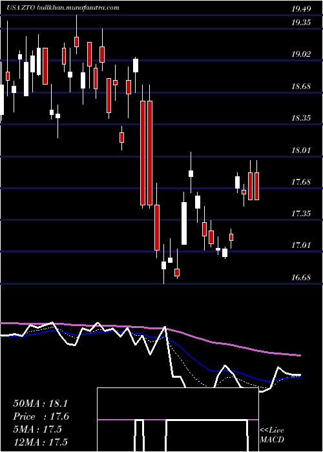323x452 pixels.
Task: Click the 'Price : 17.6' reading
Action: (x=41, y=416)
